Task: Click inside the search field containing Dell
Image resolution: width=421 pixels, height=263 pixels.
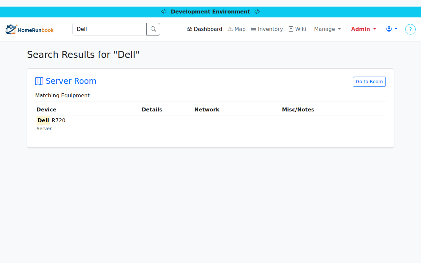Action: pos(109,29)
